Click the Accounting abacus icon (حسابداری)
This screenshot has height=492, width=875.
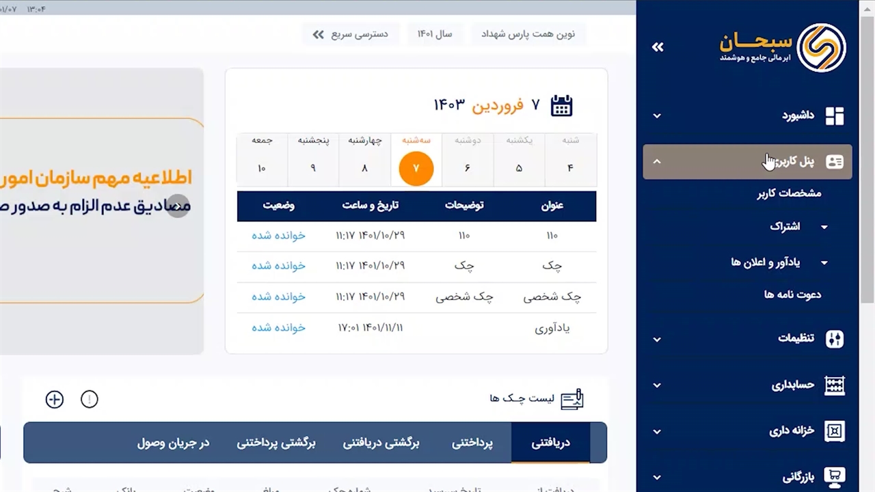834,385
